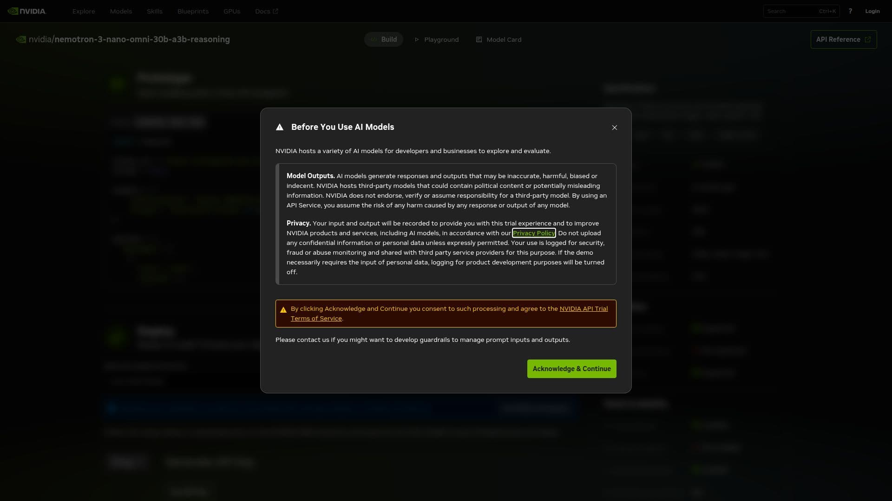The height and width of the screenshot is (501, 892).
Task: Open the Skills menu item
Action: point(155,11)
